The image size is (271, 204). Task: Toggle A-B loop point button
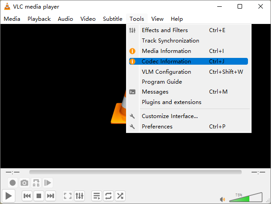[36, 183]
